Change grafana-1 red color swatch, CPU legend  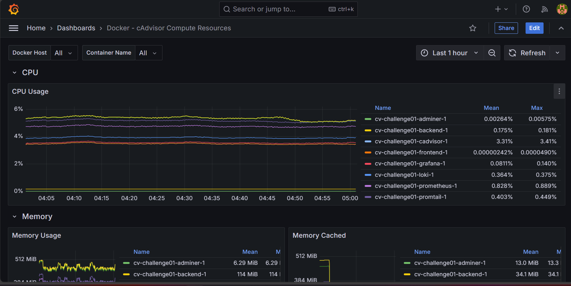pyautogui.click(x=368, y=164)
